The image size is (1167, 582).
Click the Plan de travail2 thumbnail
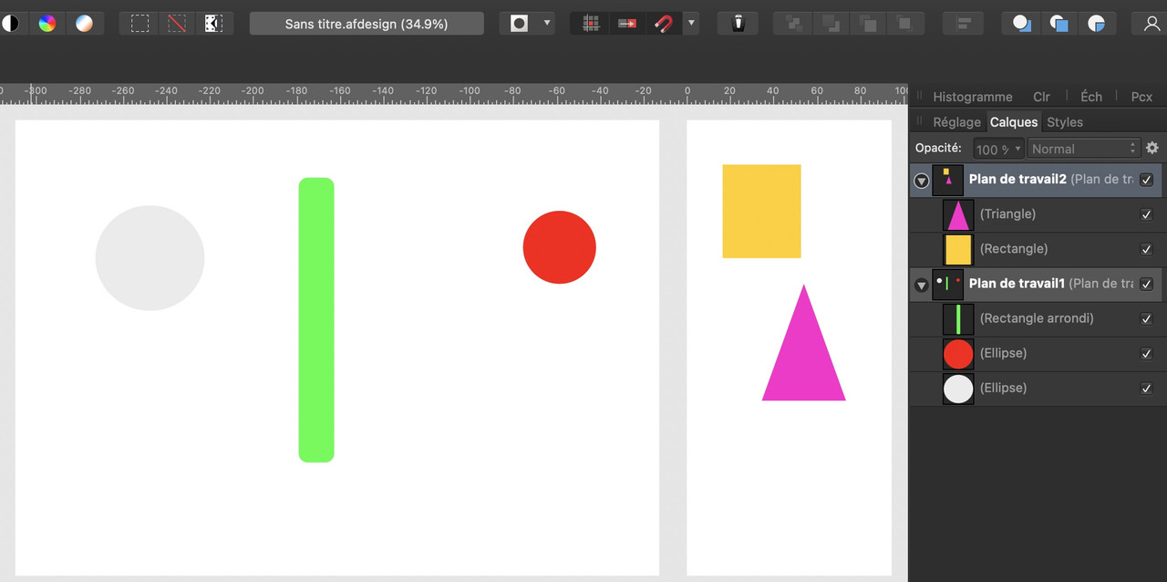pos(948,180)
